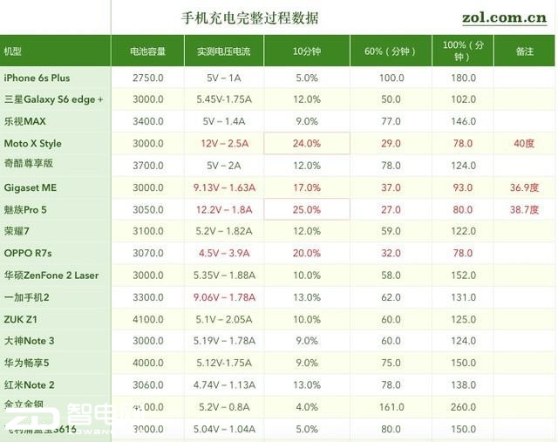Select the 5V – 1A voltage cell
This screenshot has height=442, width=558.
224,78
